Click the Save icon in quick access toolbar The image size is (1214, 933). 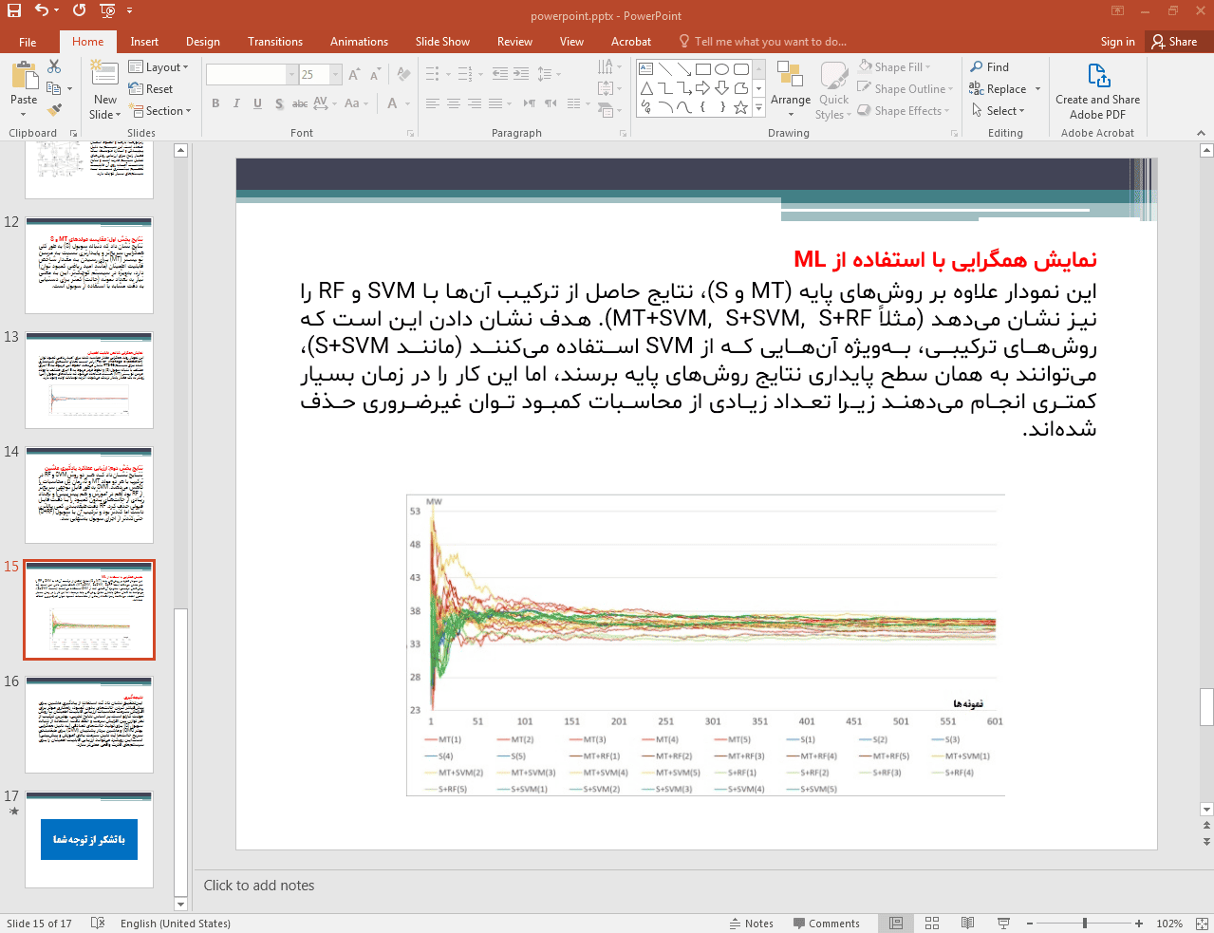[x=13, y=10]
